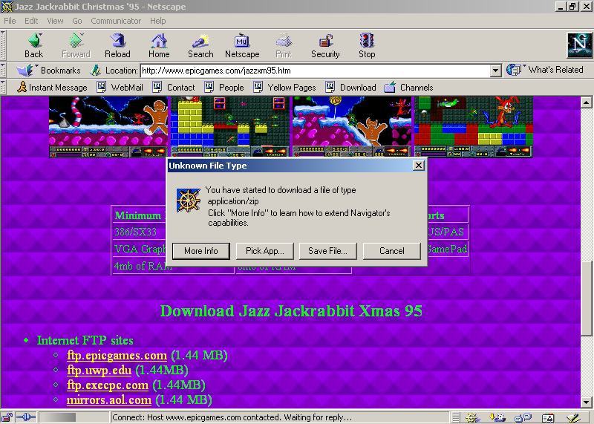Stop the page loading
This screenshot has height=424, width=594.
coord(367,45)
